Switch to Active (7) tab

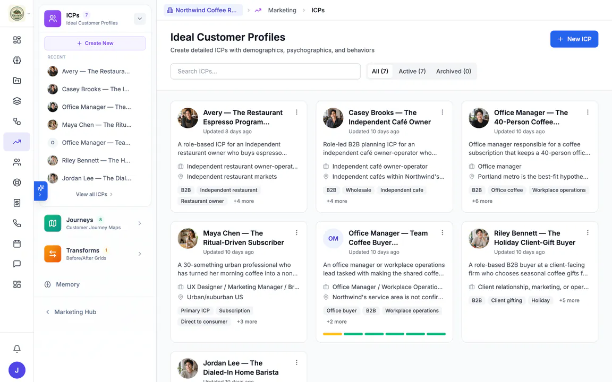(412, 71)
